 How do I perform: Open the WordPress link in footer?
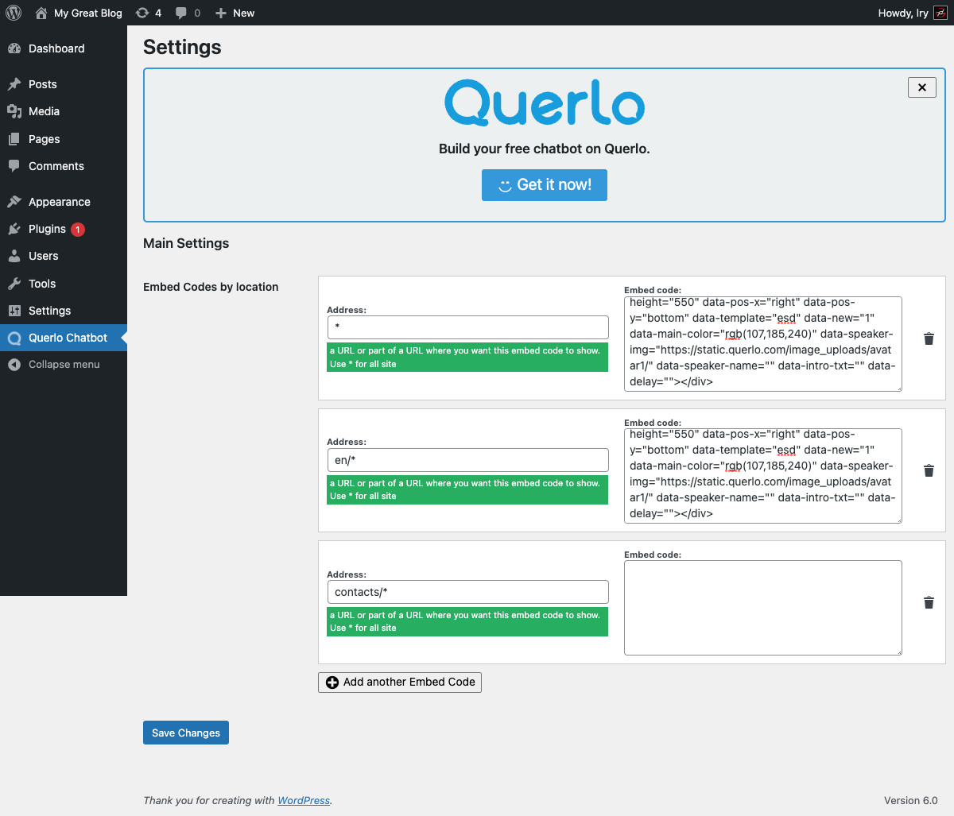[304, 800]
